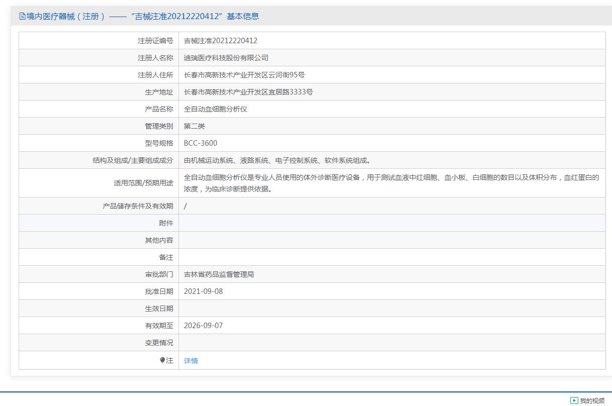Click the page title 境内医疗器械（注册）基本信息
This screenshot has width=612, height=406.
tap(143, 16)
